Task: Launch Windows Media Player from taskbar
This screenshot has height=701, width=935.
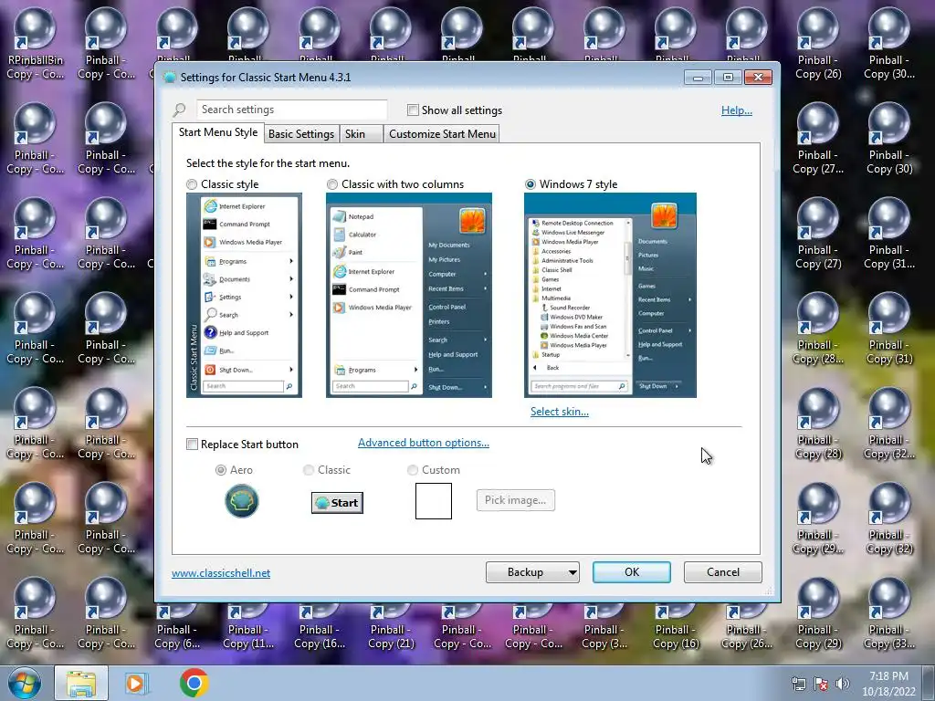Action: (x=137, y=683)
